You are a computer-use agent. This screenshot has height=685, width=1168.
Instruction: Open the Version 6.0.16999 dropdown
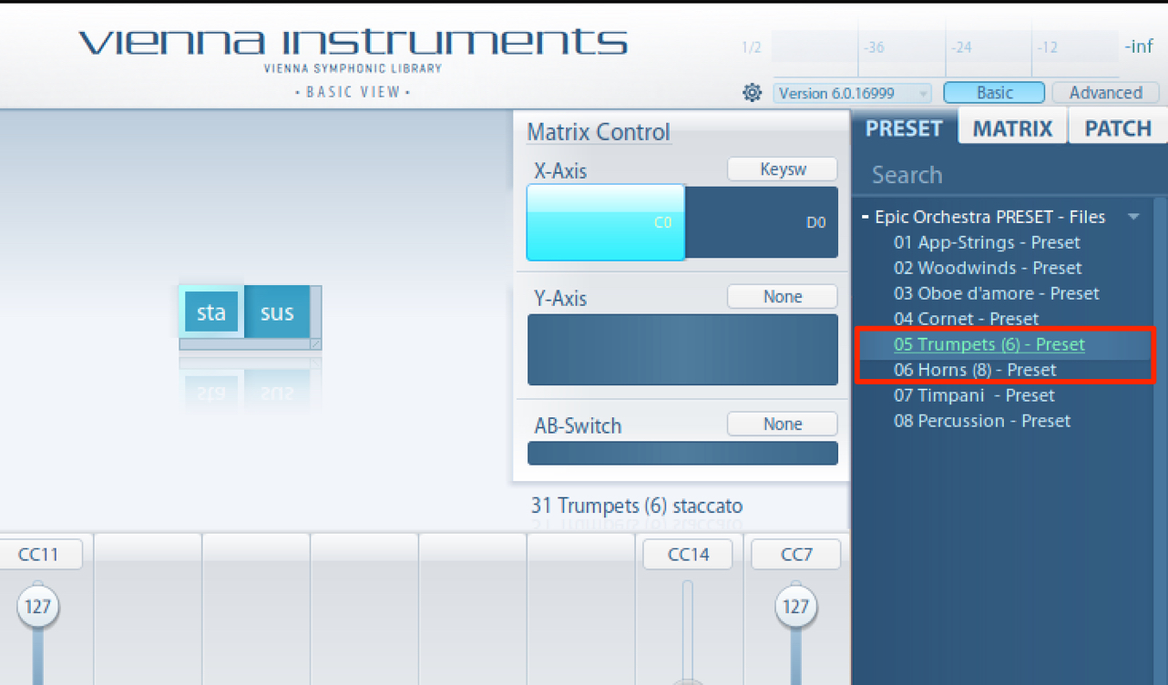[x=853, y=93]
